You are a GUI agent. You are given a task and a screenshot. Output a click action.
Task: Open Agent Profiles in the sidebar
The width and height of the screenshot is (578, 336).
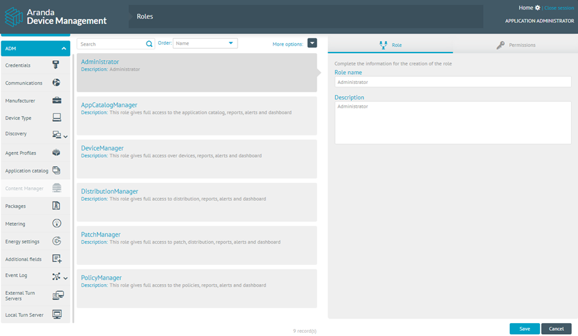[x=35, y=153]
